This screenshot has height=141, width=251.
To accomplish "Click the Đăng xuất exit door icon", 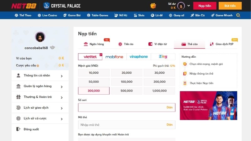I will (x=18, y=129).
